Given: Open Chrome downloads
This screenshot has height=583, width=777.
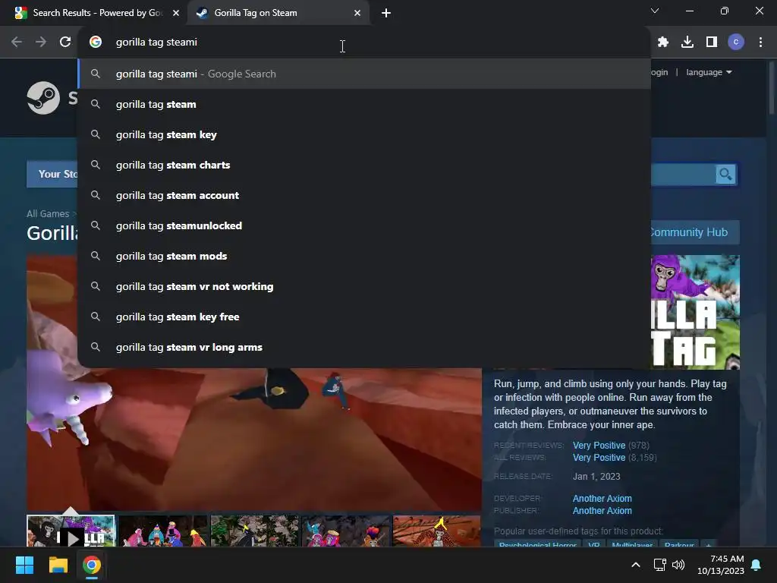Looking at the screenshot, I should 687,43.
